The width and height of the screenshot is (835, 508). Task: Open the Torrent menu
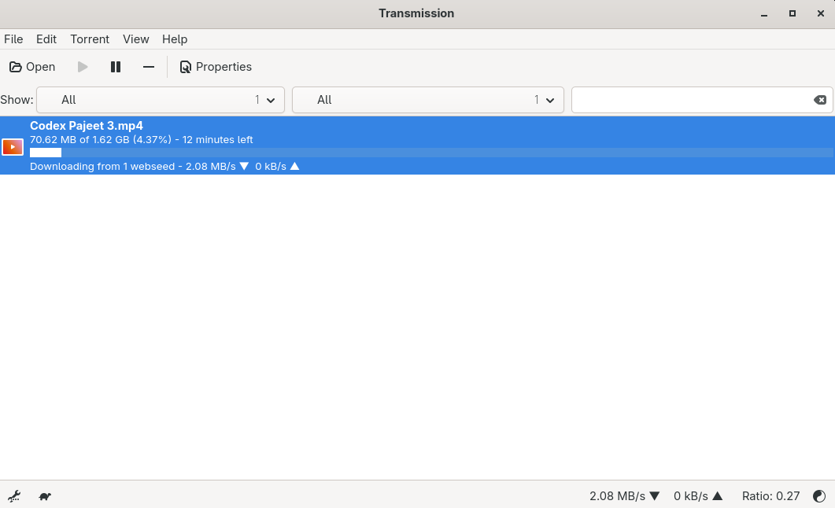[90, 39]
